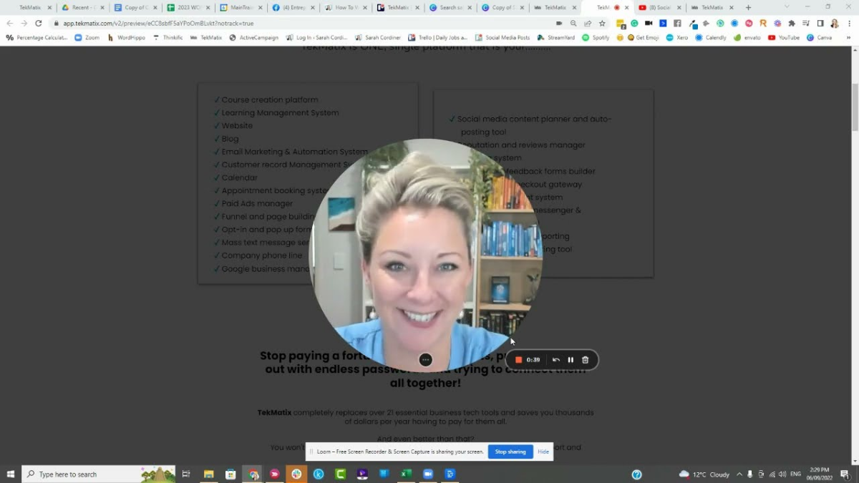Open the tab search dropdown arrow
Image resolution: width=859 pixels, height=483 pixels.
coord(787,7)
